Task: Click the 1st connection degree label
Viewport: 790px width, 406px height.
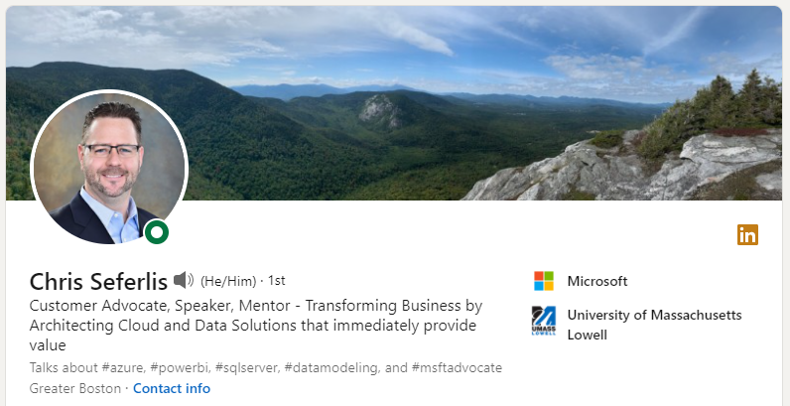Action: pyautogui.click(x=276, y=281)
